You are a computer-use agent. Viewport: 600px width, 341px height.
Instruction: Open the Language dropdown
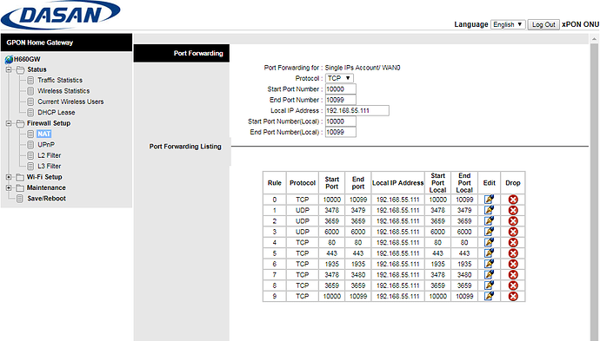coord(508,24)
